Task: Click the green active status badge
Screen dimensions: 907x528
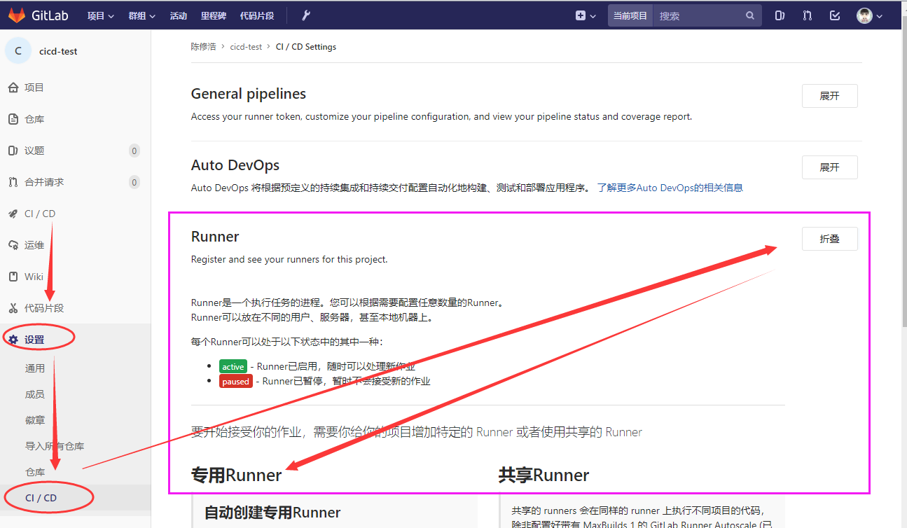Action: pos(233,366)
